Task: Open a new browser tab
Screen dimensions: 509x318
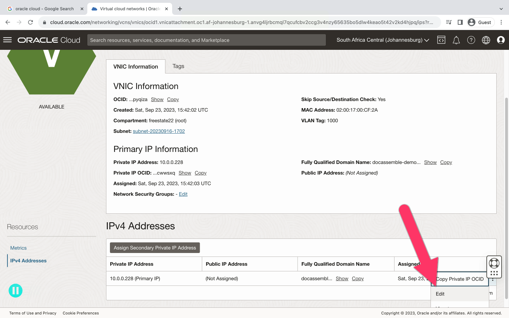Action: [180, 9]
